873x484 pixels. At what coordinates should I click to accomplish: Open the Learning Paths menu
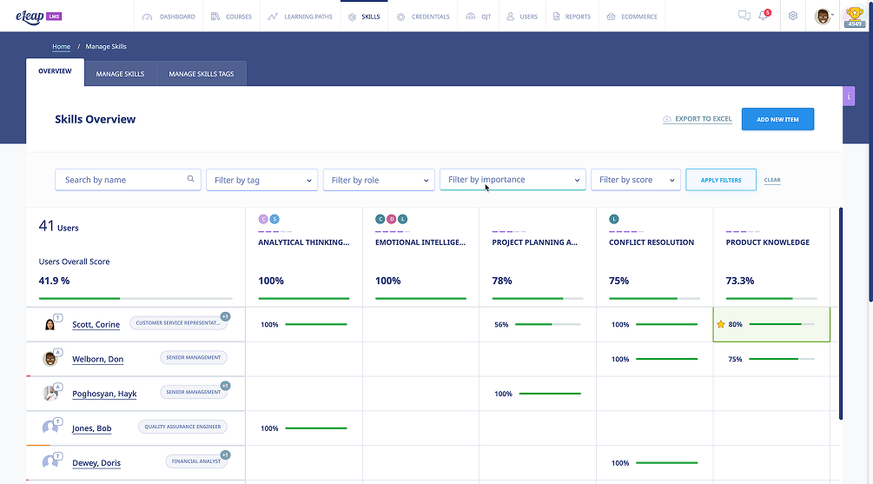pyautogui.click(x=300, y=17)
